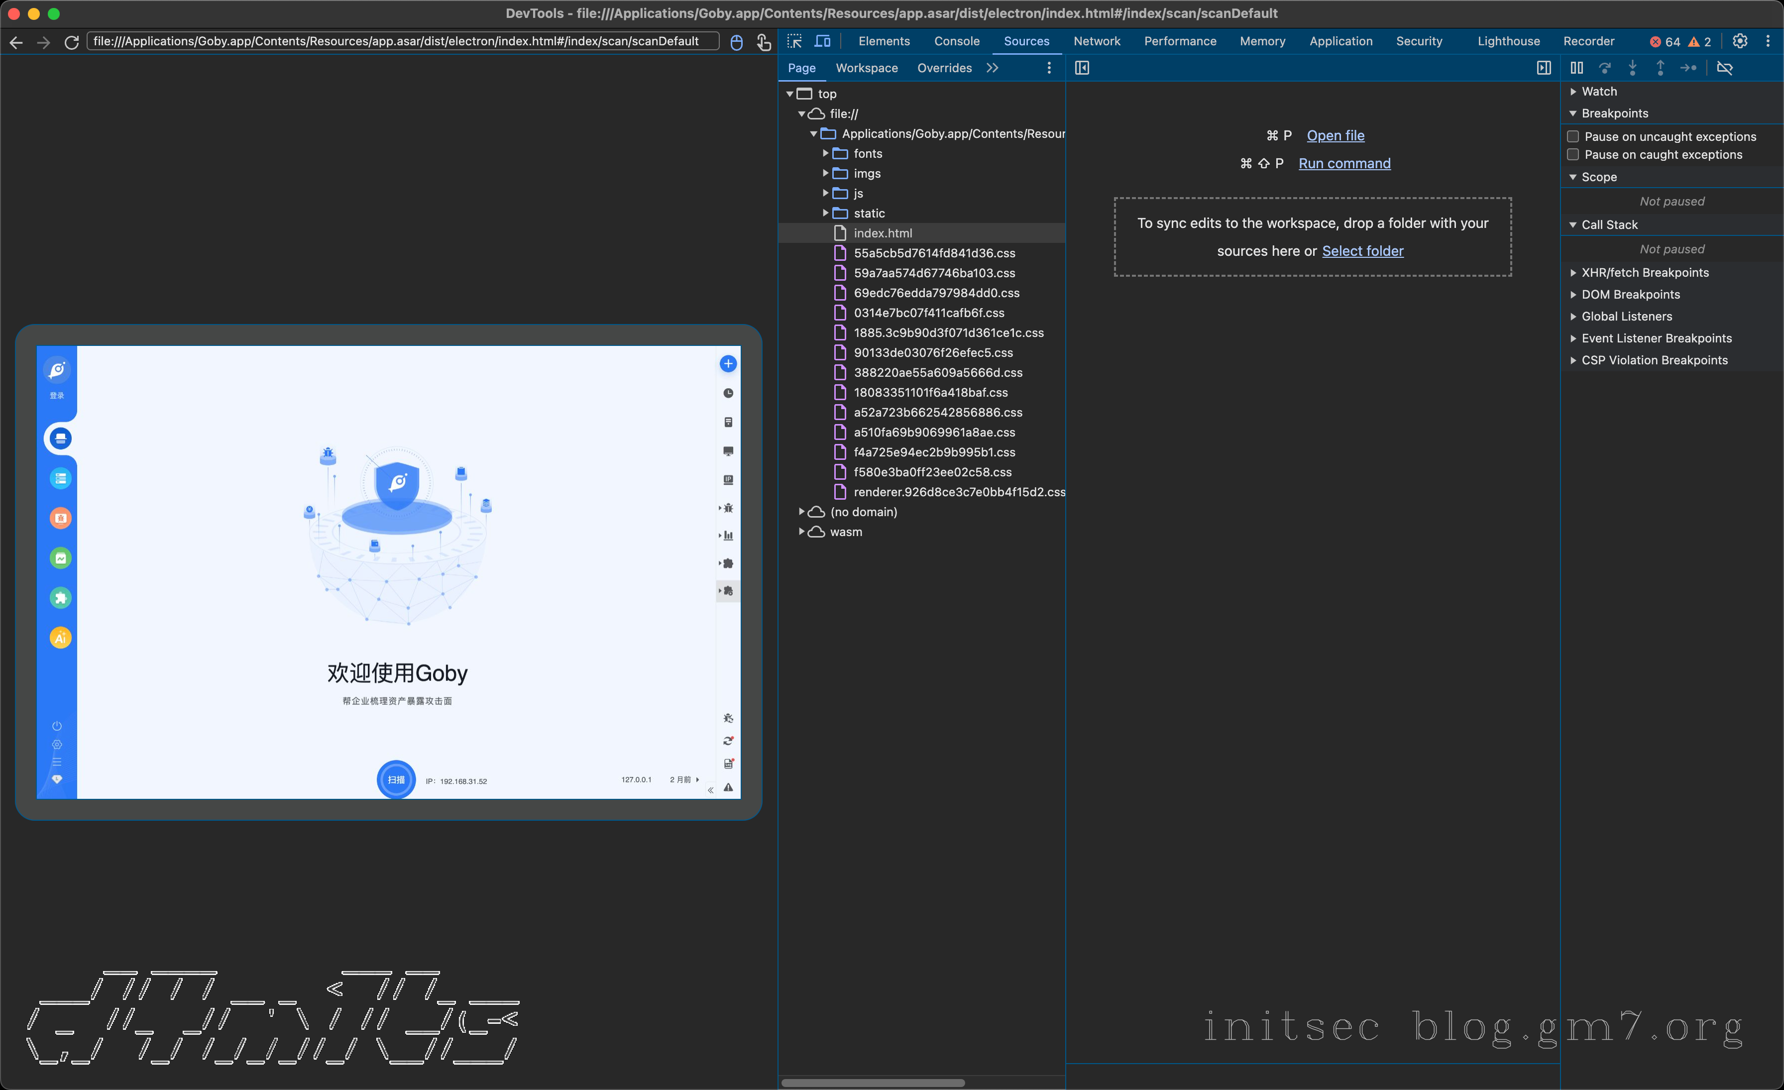Open DevTools settings gear
The width and height of the screenshot is (1784, 1090).
tap(1740, 41)
